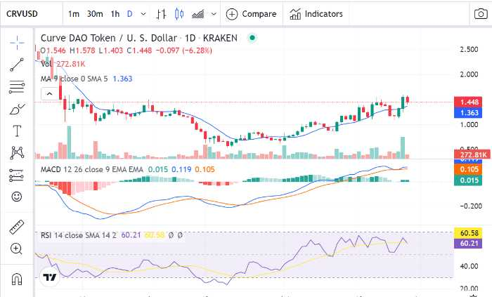
Task: Select the Text annotation tool
Action: click(x=17, y=131)
